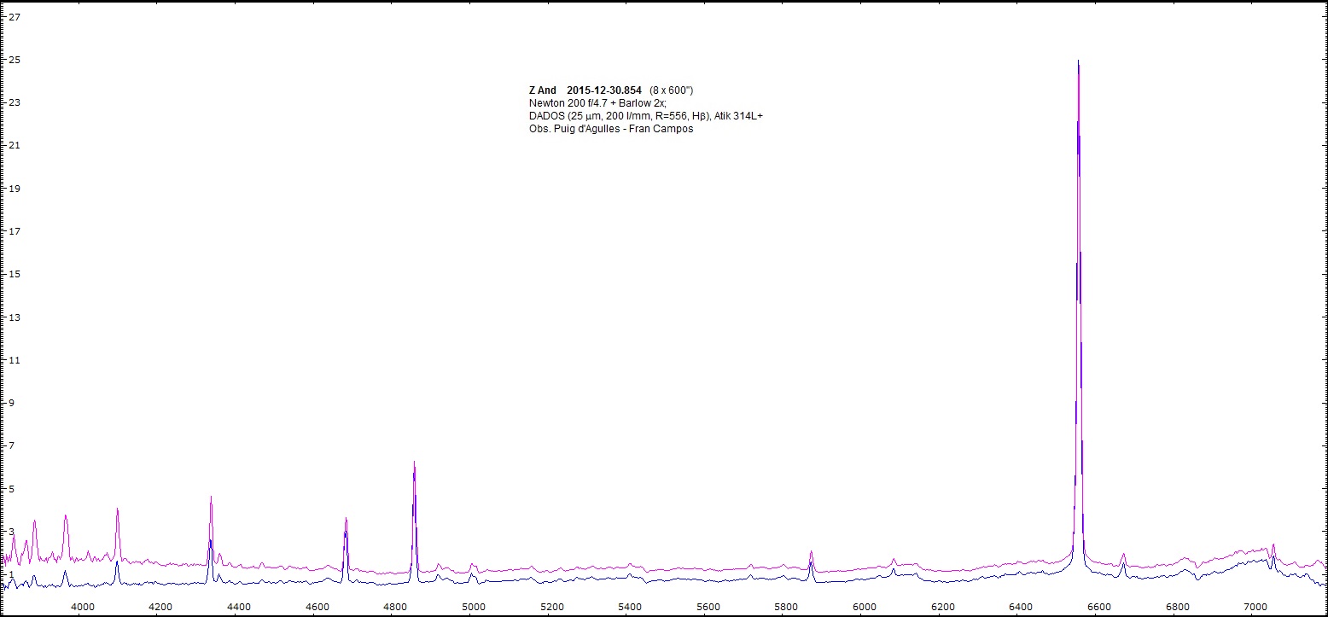Pick the magenta peak near 4090
The height and width of the screenshot is (617, 1328).
tap(117, 510)
